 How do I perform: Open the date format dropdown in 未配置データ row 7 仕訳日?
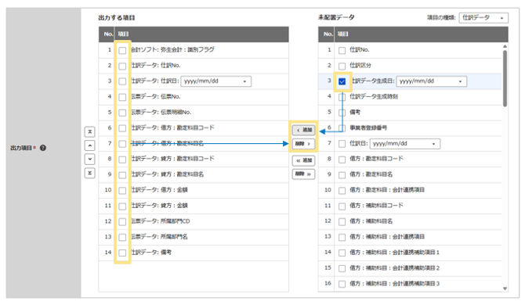pos(405,144)
